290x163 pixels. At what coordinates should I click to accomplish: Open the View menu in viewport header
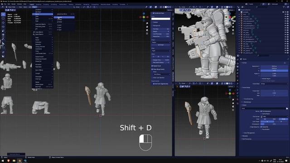tap(20, 7)
